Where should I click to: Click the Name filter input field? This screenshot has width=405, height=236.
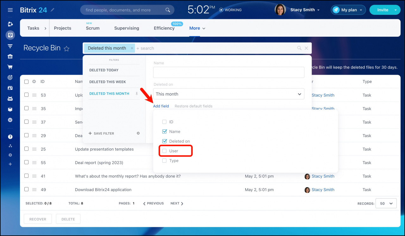click(229, 72)
